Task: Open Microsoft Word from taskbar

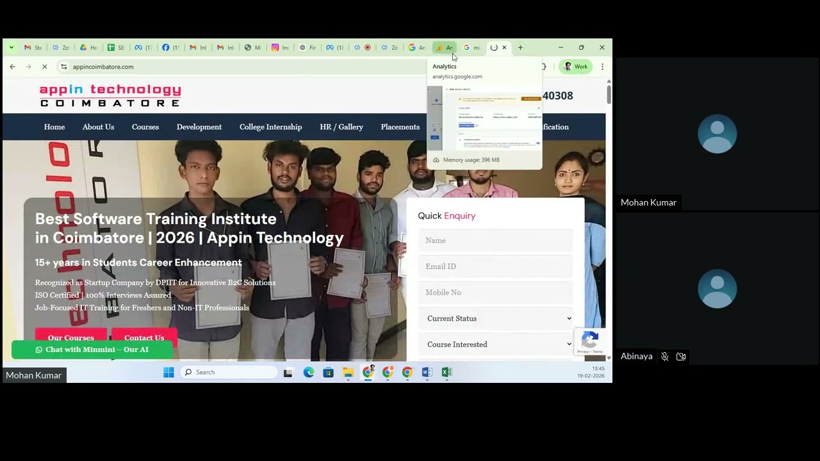Action: [427, 372]
